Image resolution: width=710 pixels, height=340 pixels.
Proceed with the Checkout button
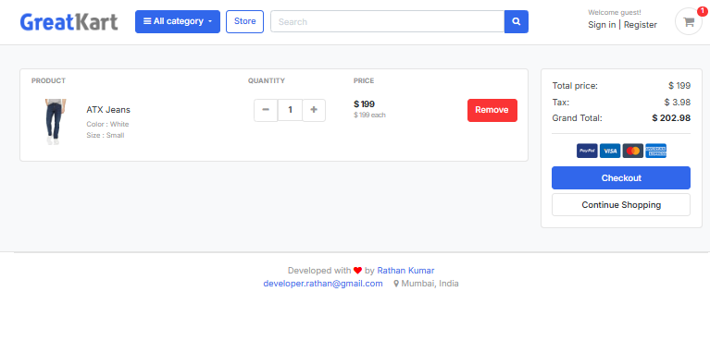(x=621, y=177)
